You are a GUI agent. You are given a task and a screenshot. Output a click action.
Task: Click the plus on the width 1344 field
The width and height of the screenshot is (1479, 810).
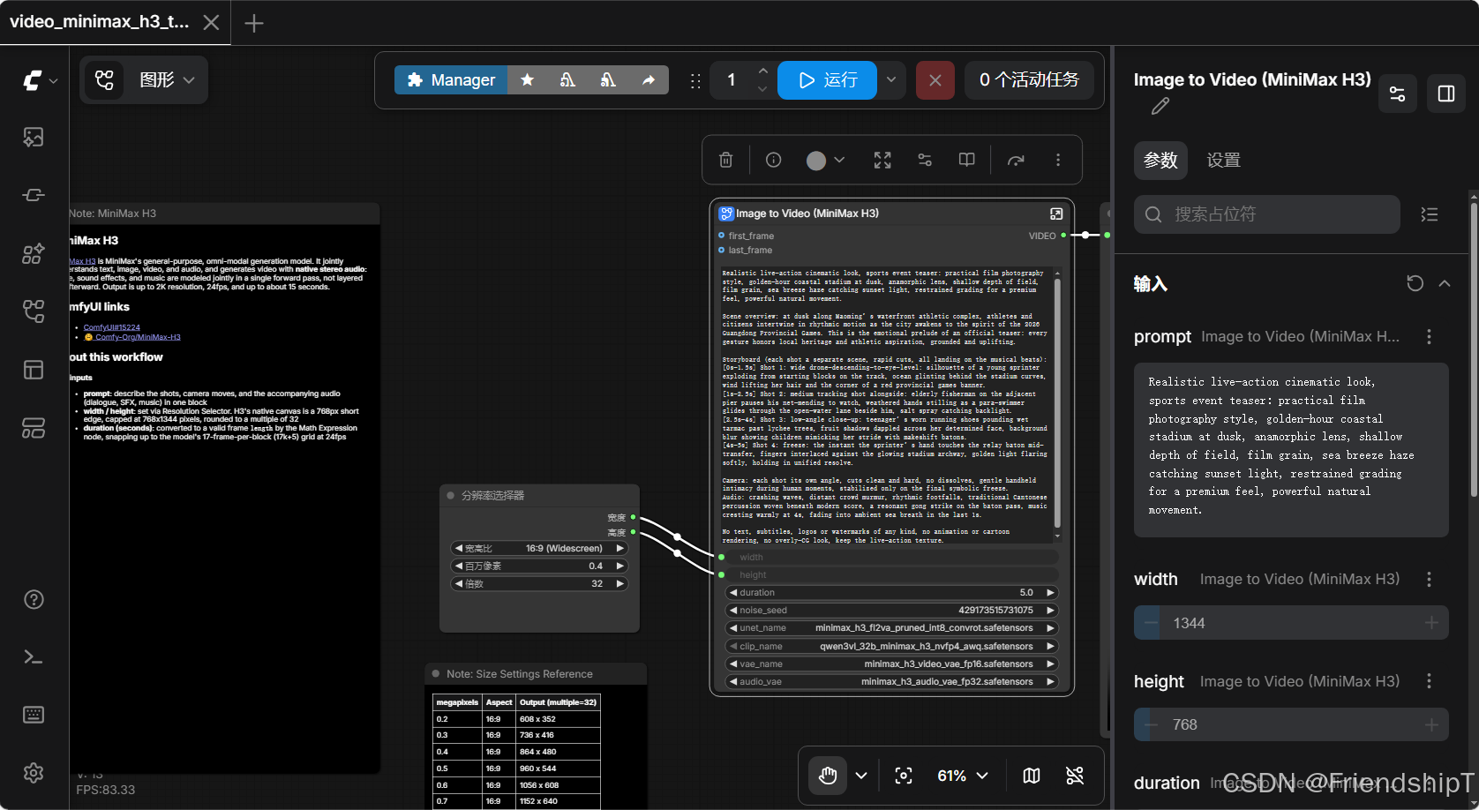(1431, 623)
